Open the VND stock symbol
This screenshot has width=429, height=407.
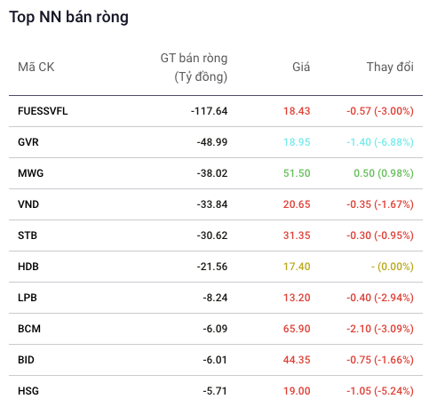tap(28, 204)
